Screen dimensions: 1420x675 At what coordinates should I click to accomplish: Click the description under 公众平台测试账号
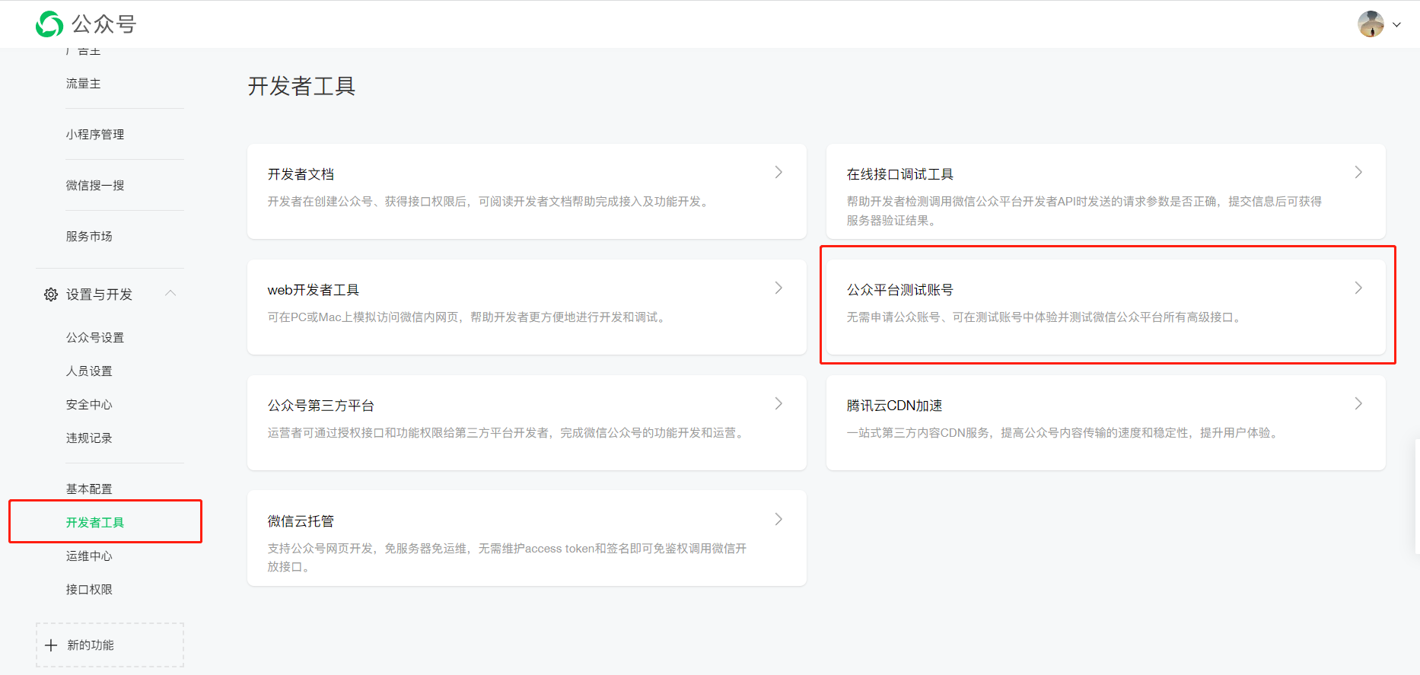tap(1046, 317)
